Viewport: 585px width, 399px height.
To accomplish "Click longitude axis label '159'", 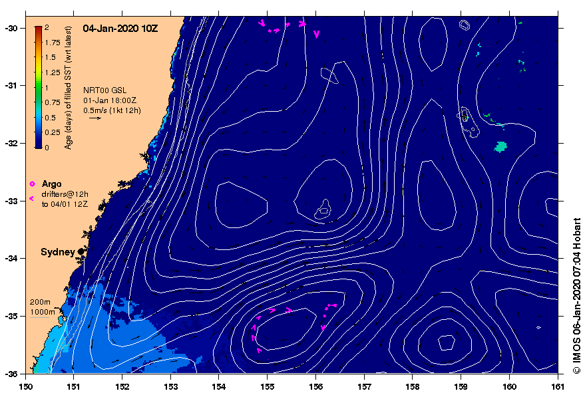I will (x=461, y=386).
